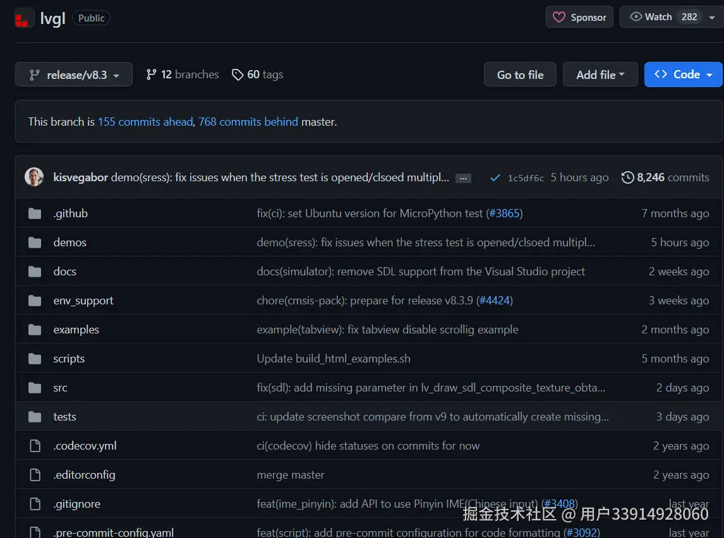
Task: Click the commits history clock icon
Action: point(627,177)
